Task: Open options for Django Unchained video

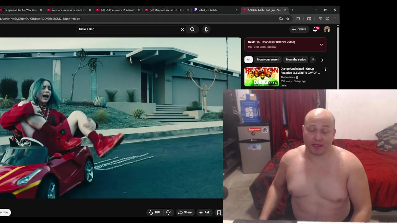Action: pyautogui.click(x=325, y=69)
